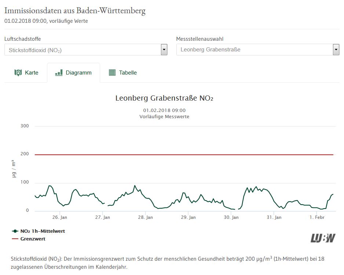
Task: Select the Diagramm tab label
Action: point(78,73)
